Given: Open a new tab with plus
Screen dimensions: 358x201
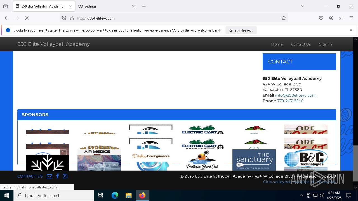Looking at the screenshot, I should point(144,6).
